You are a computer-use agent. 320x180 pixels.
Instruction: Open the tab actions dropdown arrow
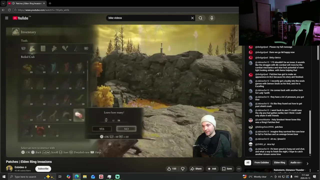(3, 3)
